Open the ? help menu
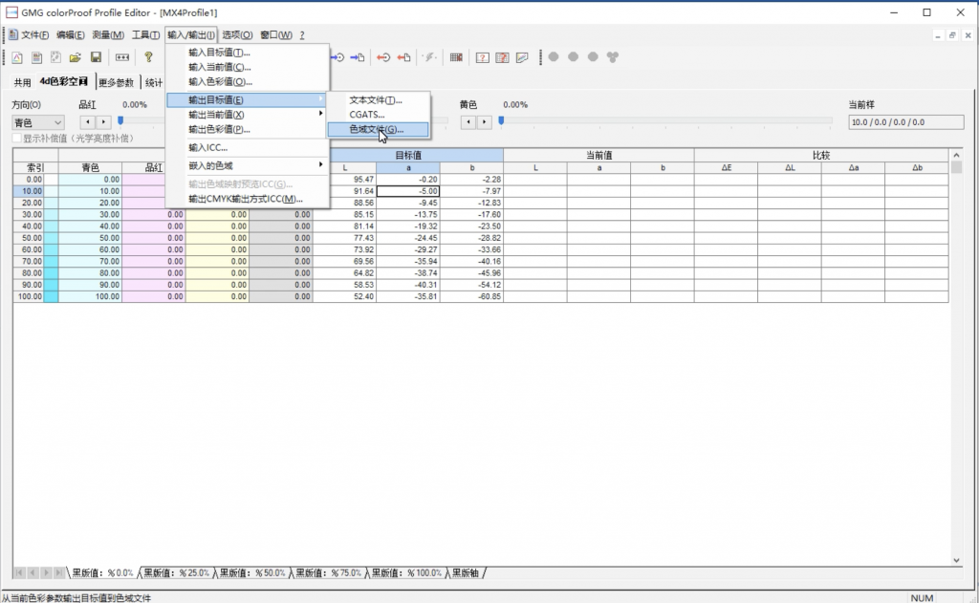 click(302, 35)
